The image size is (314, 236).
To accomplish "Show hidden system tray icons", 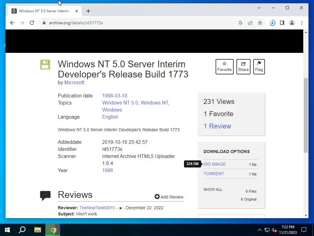I will [x=259, y=230].
